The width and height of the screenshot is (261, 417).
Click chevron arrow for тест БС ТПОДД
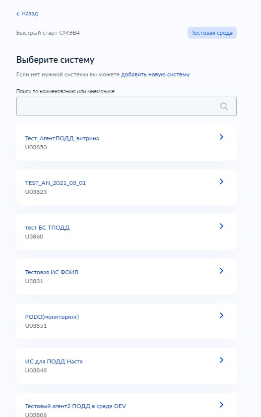221,226
